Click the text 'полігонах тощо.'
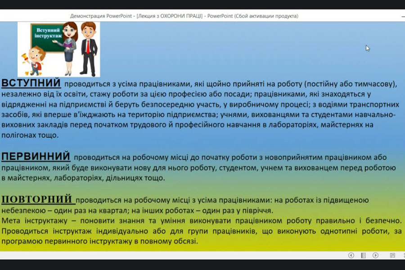Image resolution: width=405 pixels, height=270 pixels. 30,135
